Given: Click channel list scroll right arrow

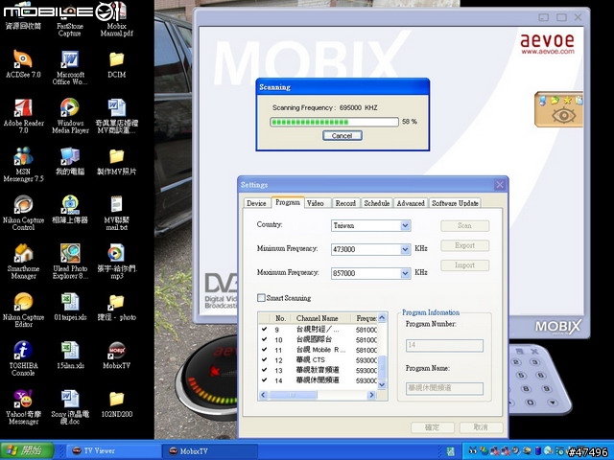Looking at the screenshot, I should [371, 395].
